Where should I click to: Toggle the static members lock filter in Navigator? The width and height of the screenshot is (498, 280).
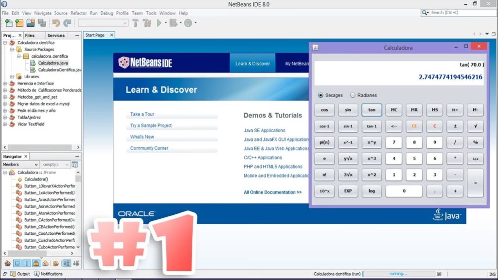point(36,263)
